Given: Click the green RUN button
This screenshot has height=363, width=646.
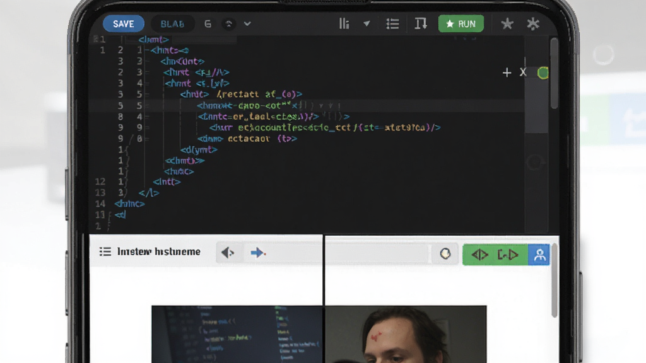Looking at the screenshot, I should pyautogui.click(x=461, y=24).
